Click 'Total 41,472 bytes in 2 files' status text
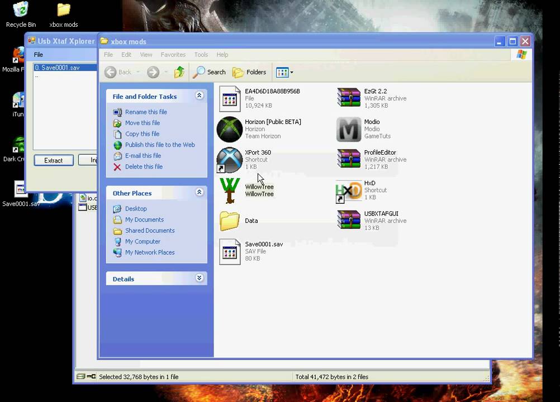The height and width of the screenshot is (402, 560). (332, 377)
